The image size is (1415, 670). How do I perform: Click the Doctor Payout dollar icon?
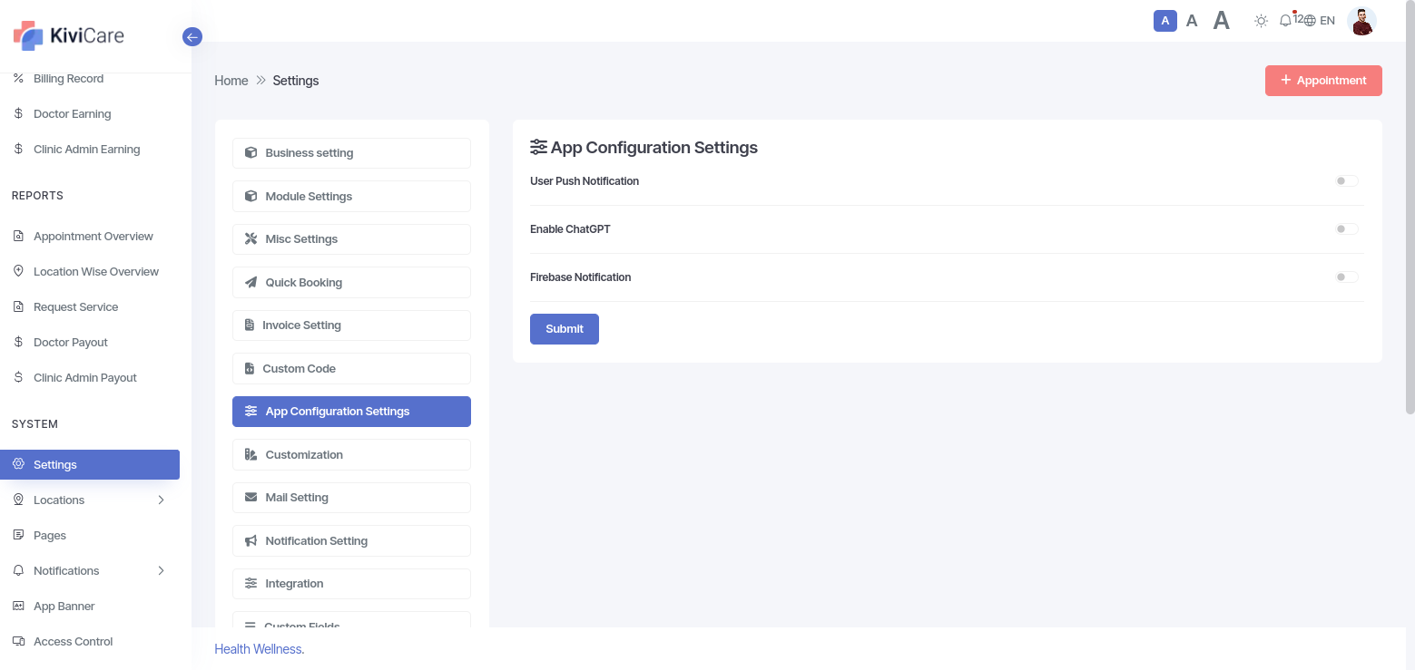(x=18, y=343)
